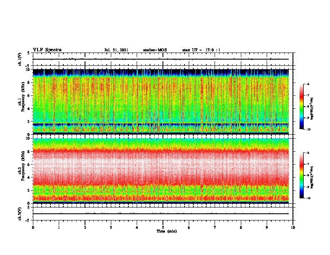Click the '3' tick on the Time axis
Viewport: 330px width, 255px height.
111,227
